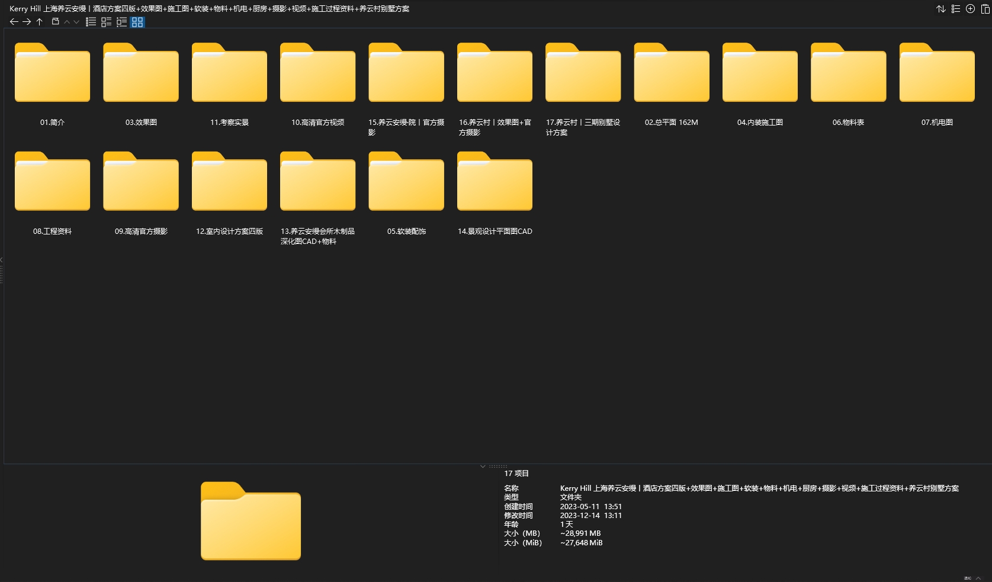Click the bottom-right up chevron
Viewport: 992px width, 582px height.
point(980,578)
